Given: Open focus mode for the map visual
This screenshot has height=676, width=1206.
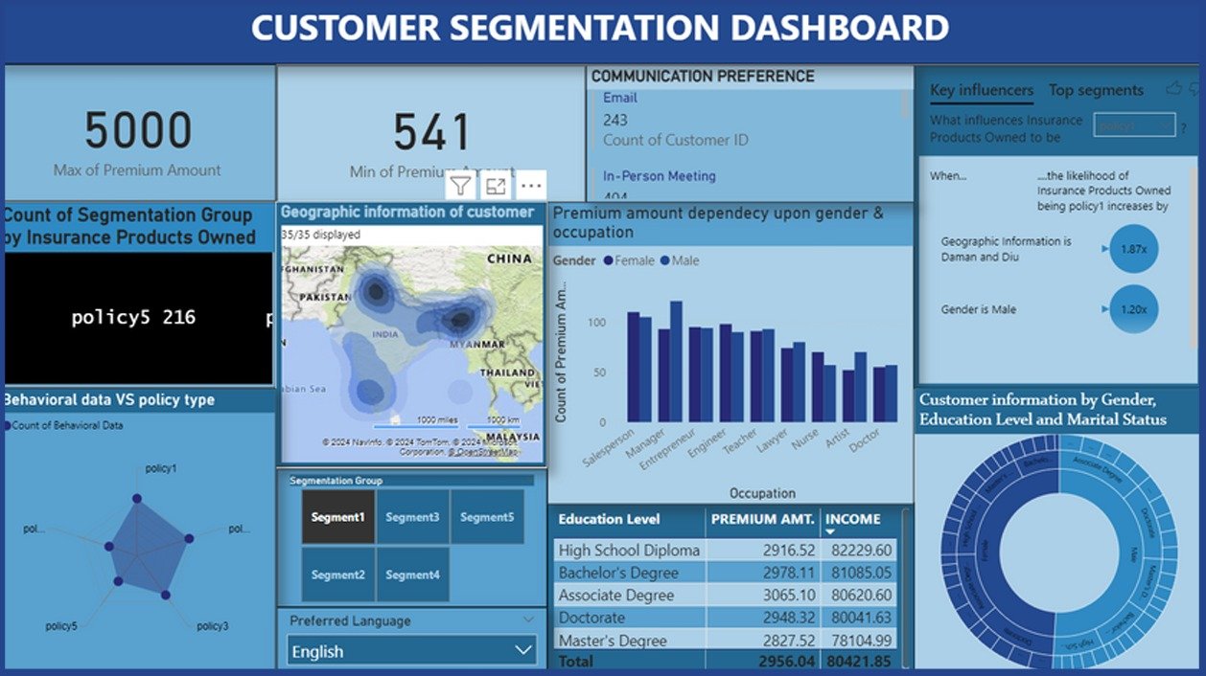Looking at the screenshot, I should [x=496, y=186].
